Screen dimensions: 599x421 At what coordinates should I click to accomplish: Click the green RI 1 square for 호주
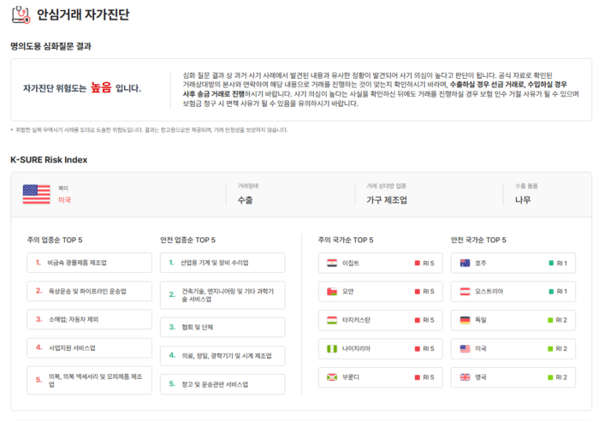(x=551, y=264)
